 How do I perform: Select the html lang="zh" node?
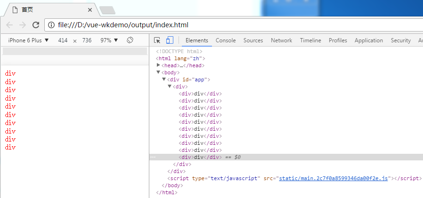pyautogui.click(x=181, y=58)
